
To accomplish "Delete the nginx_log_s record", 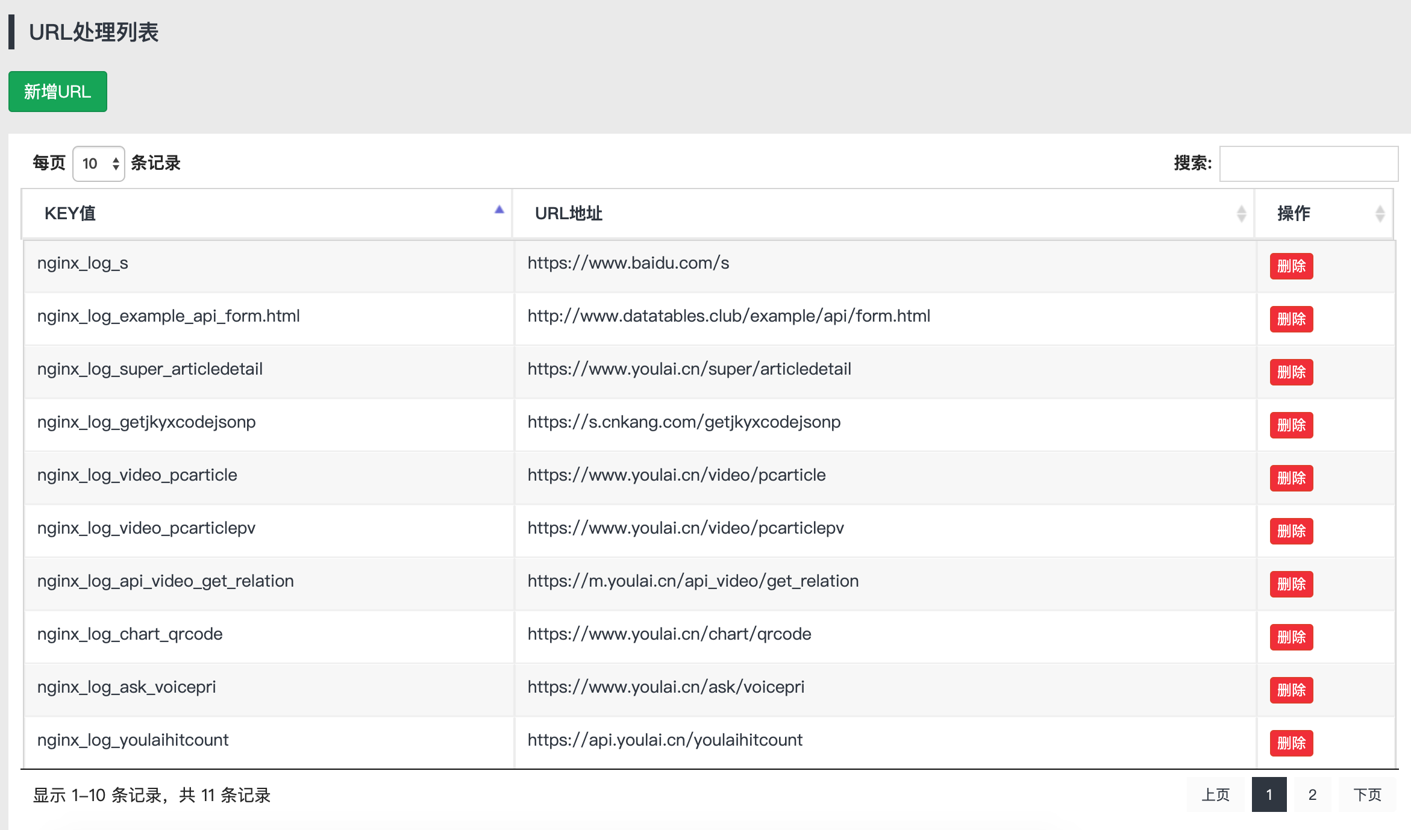I will (x=1291, y=266).
